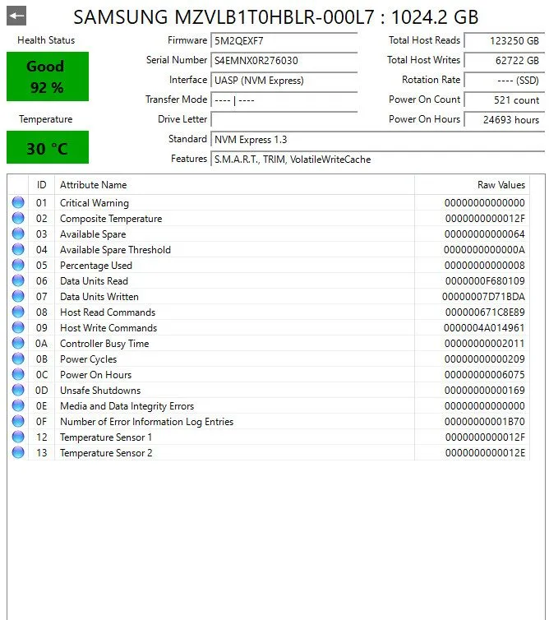
Task: Select the Host Write Commands attribute name
Action: pyautogui.click(x=108, y=328)
